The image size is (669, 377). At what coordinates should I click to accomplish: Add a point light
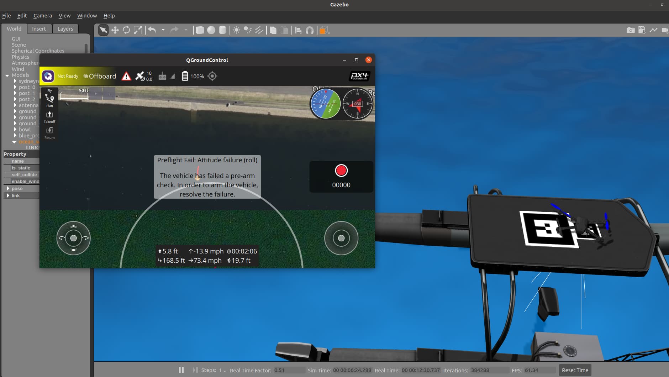[236, 30]
